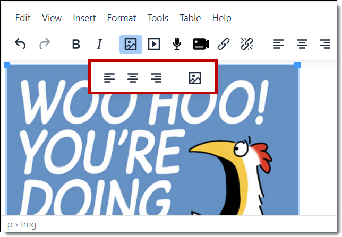The width and height of the screenshot is (342, 237).
Task: Open the Format menu
Action: pos(122,18)
